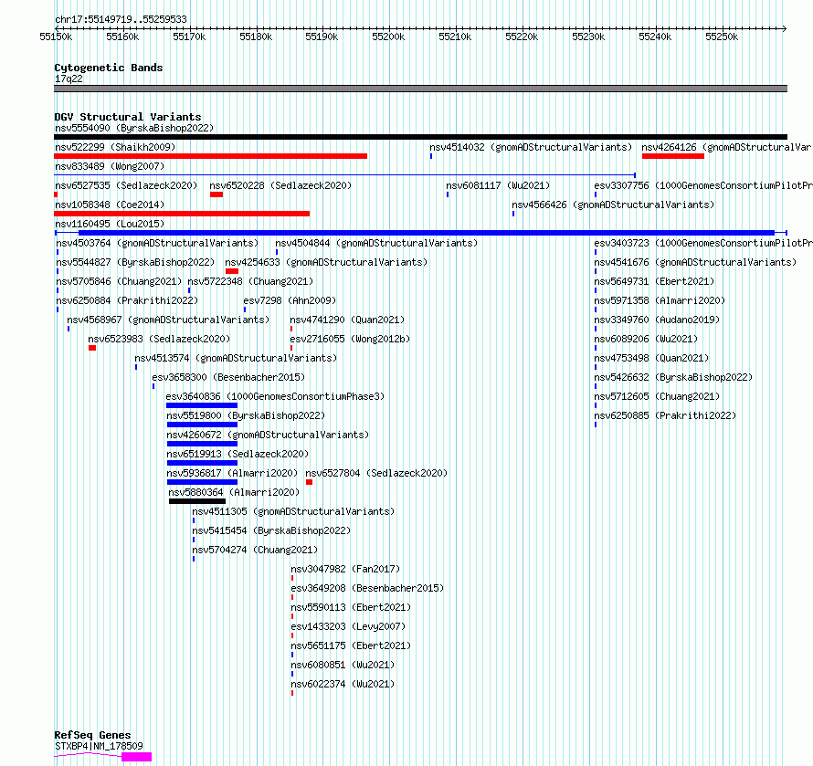This screenshot has height=766, width=813.
Task: Click the nsv4514032 gnomAD variant label
Action: coord(531,147)
